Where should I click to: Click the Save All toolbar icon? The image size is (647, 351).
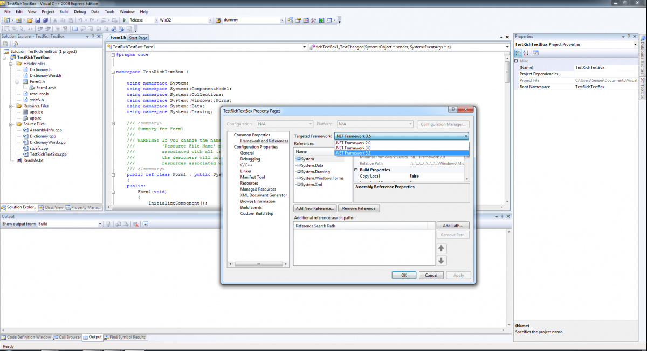click(x=45, y=20)
